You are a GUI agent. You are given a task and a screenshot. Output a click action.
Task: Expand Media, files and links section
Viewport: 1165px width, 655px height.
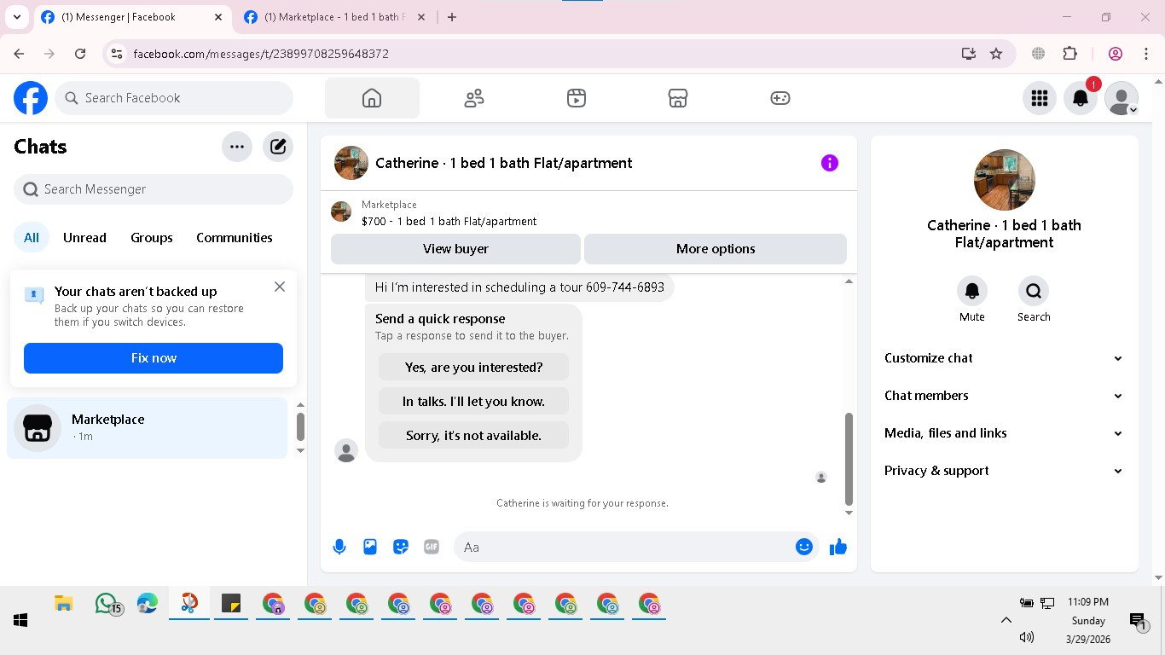(1005, 433)
